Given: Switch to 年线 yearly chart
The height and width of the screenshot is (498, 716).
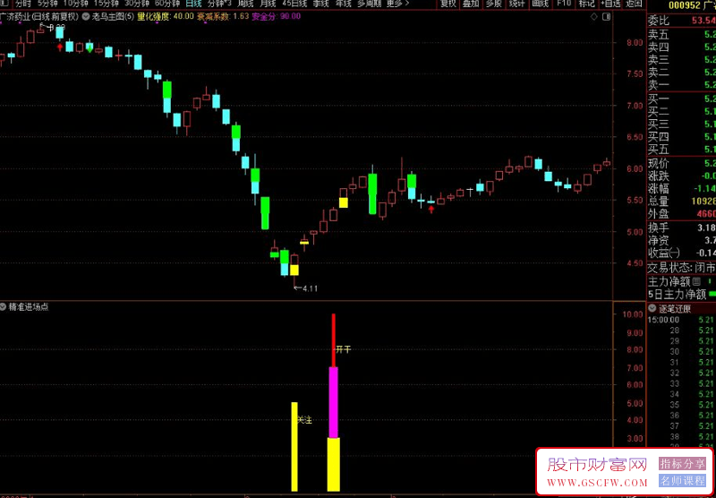Looking at the screenshot, I should pos(343,4).
